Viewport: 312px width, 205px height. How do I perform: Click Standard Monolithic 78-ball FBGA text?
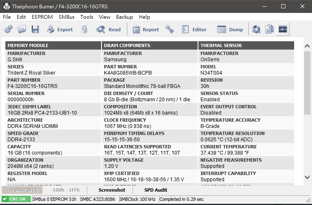pos(142,86)
